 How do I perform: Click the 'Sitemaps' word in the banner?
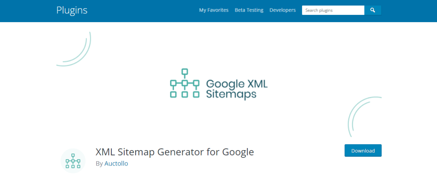click(x=231, y=94)
